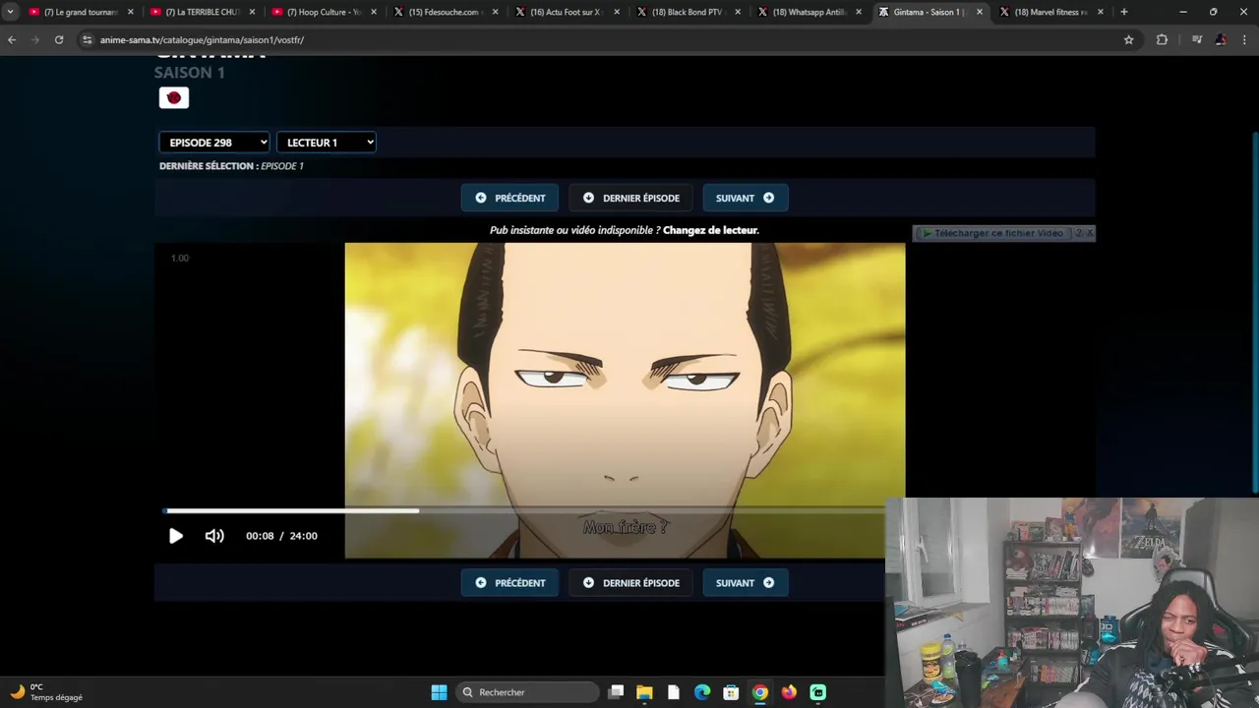The width and height of the screenshot is (1259, 708).
Task: Click the '00:08 / 24:00' time display
Action: click(x=281, y=536)
